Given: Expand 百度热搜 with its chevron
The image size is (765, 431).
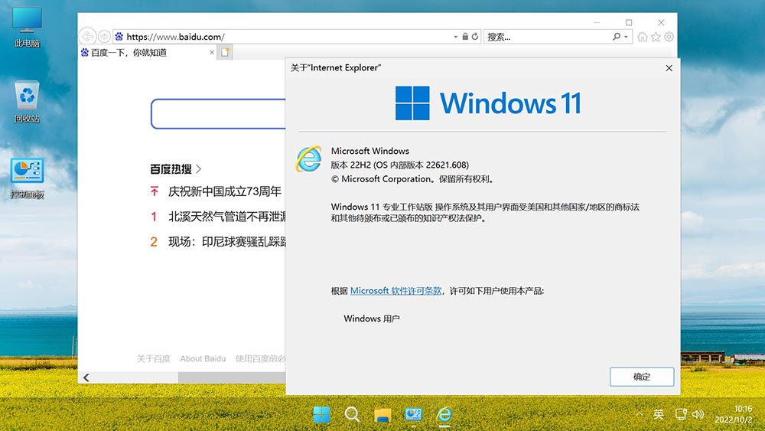Looking at the screenshot, I should [x=199, y=169].
